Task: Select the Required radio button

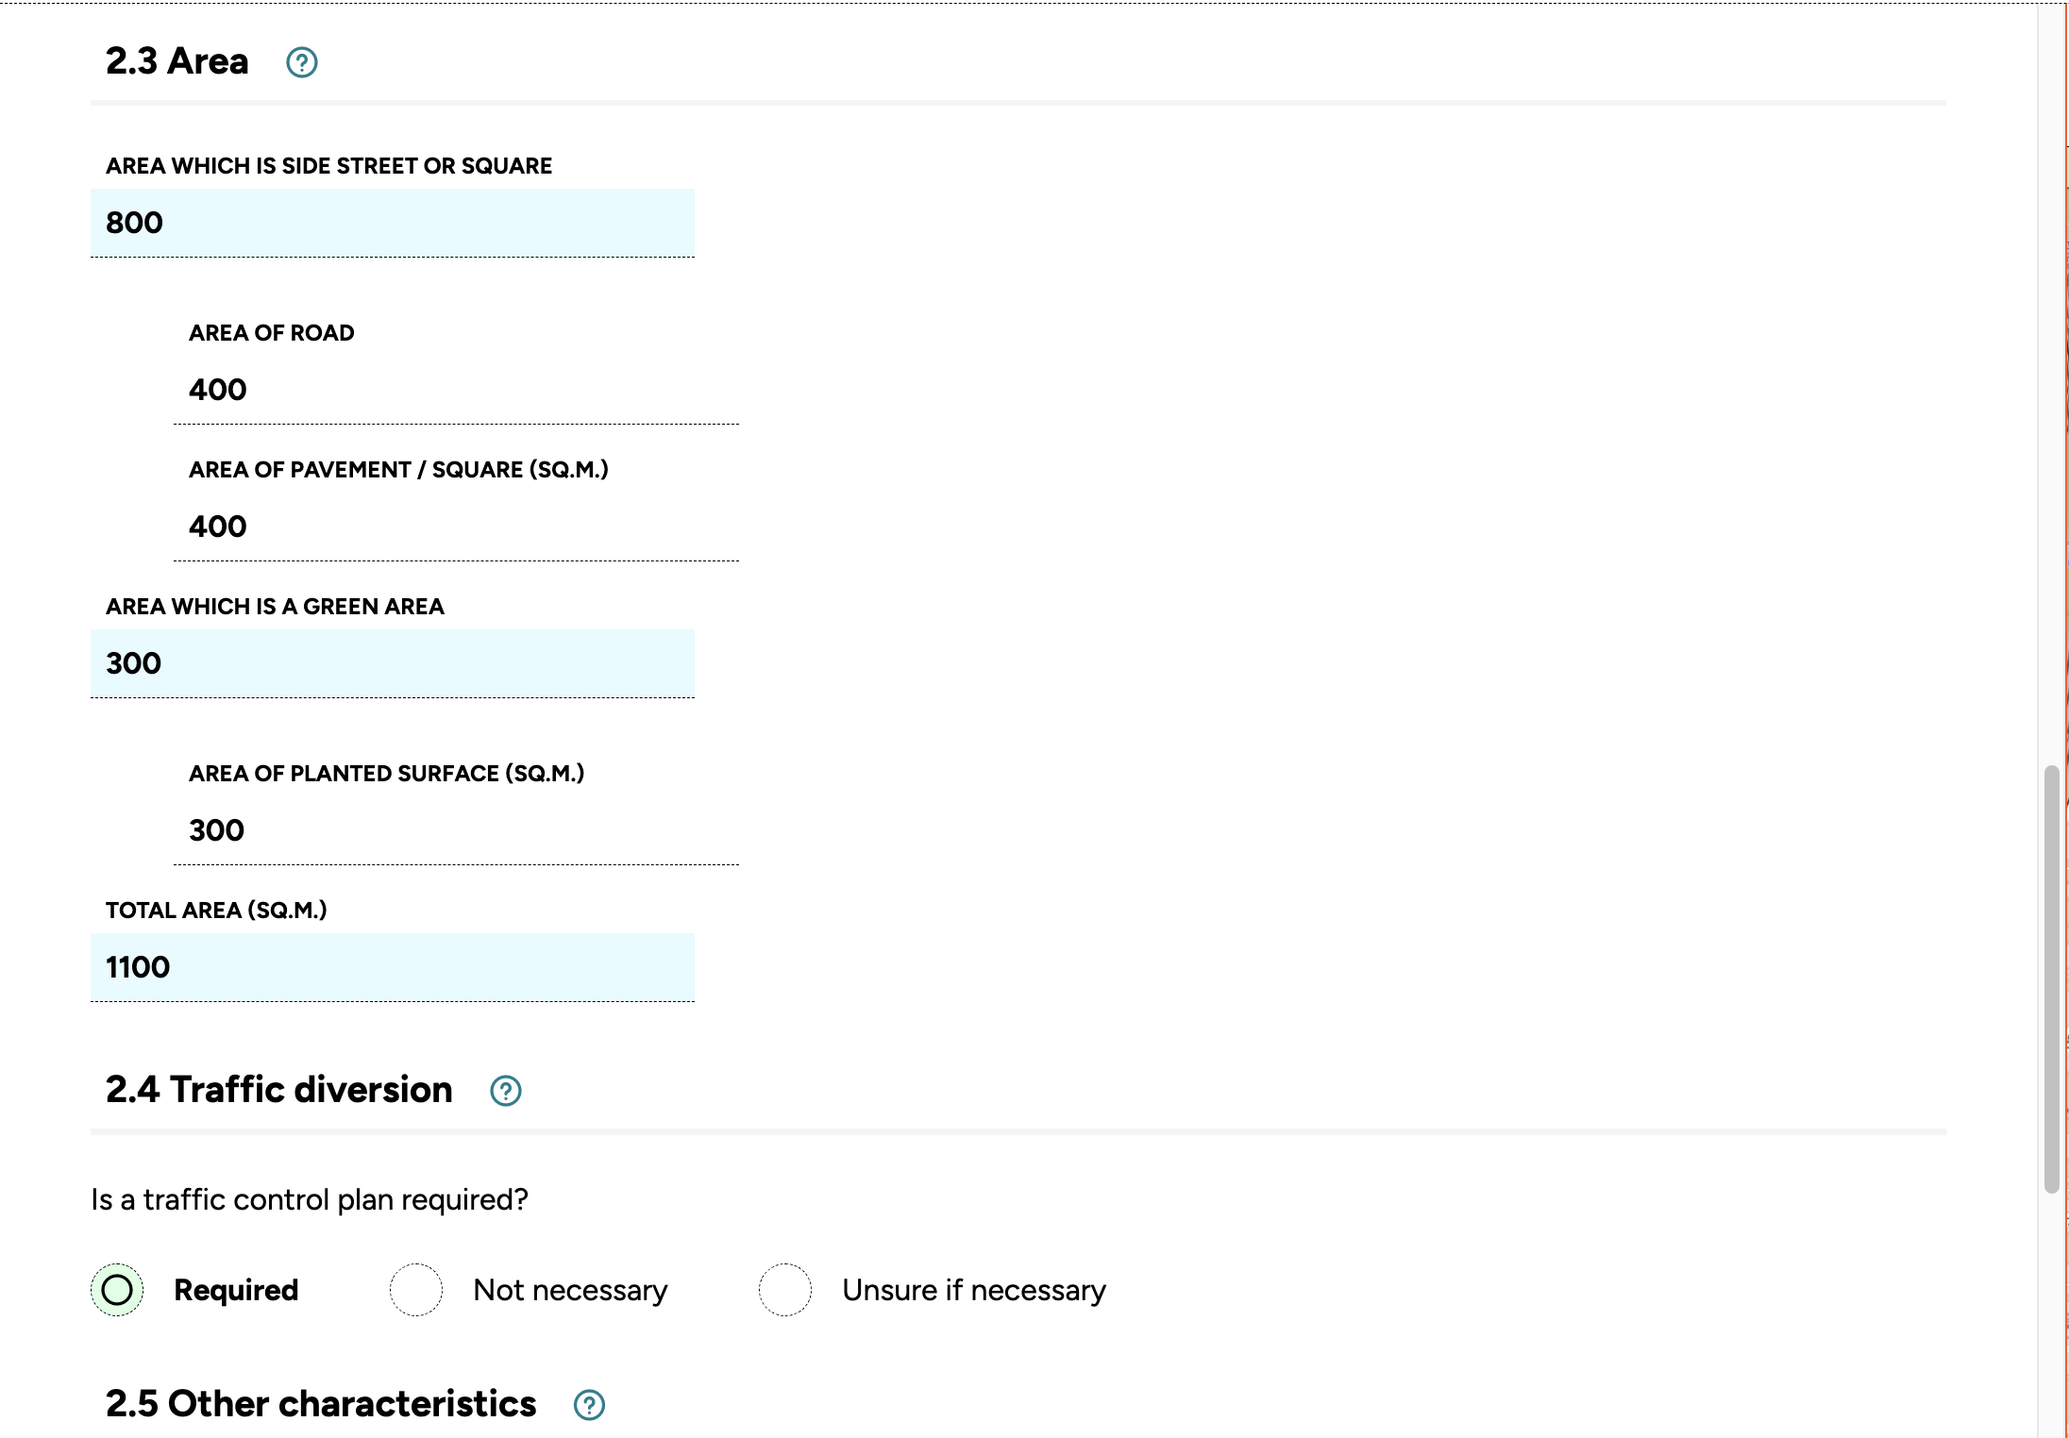Action: 117,1290
